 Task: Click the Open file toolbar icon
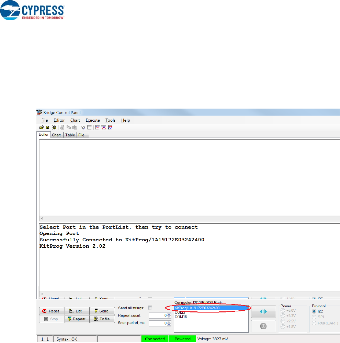pos(42,128)
